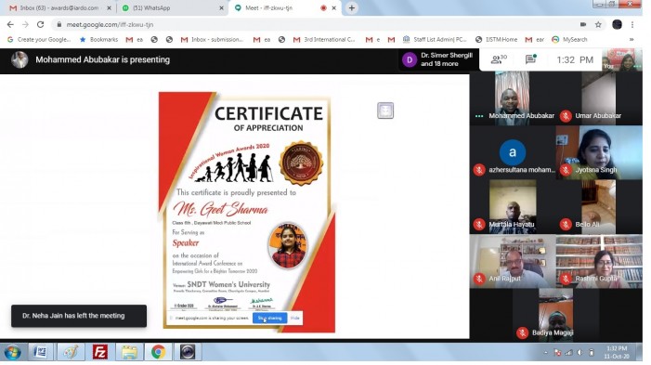Switch to the WhatsApp tab
Viewport: 651px width, 365px height.
tap(172, 7)
